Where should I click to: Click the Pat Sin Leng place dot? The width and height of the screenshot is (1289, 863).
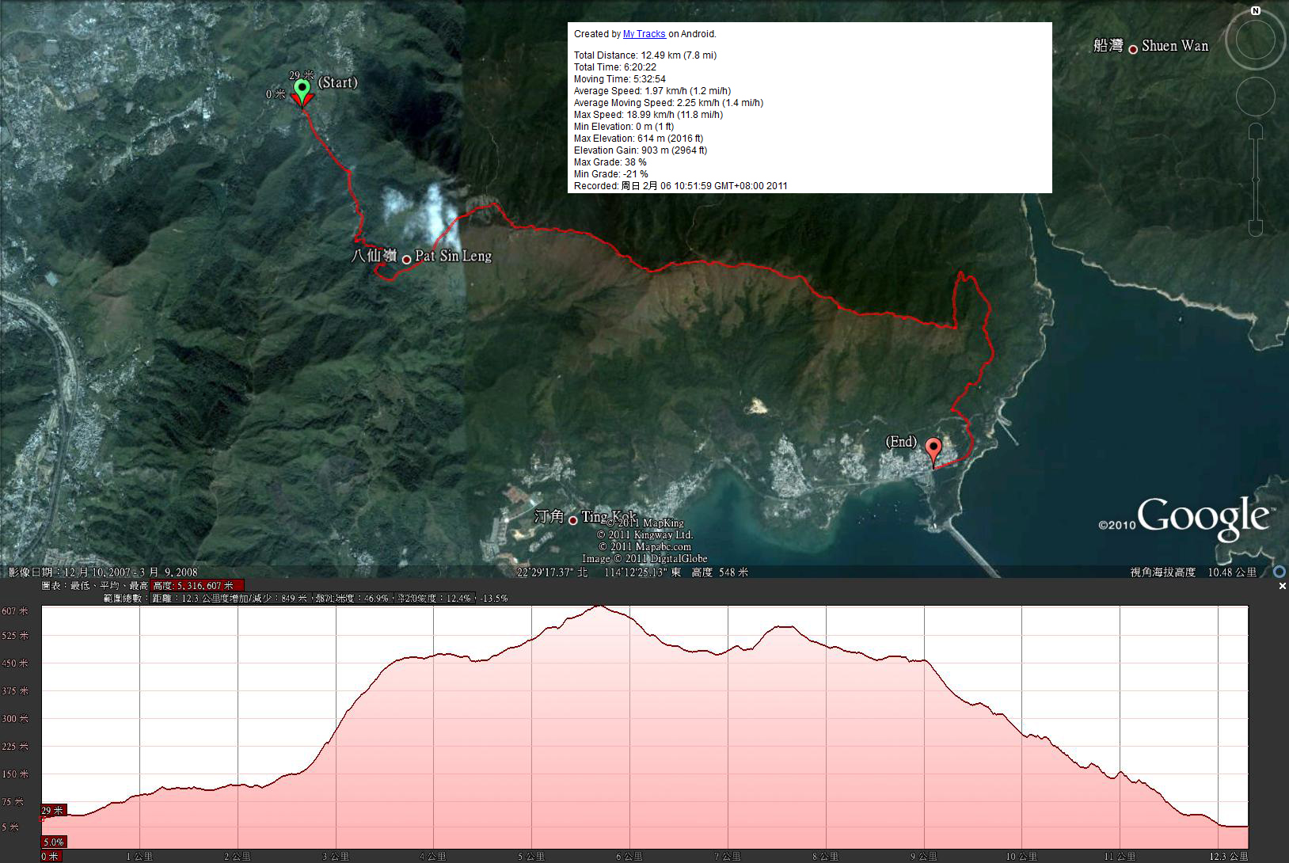[x=407, y=259]
